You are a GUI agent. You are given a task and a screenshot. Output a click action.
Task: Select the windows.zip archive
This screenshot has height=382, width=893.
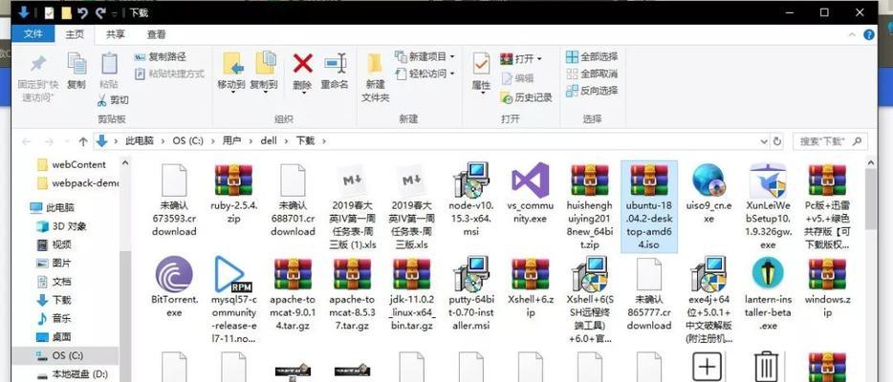coord(827,287)
